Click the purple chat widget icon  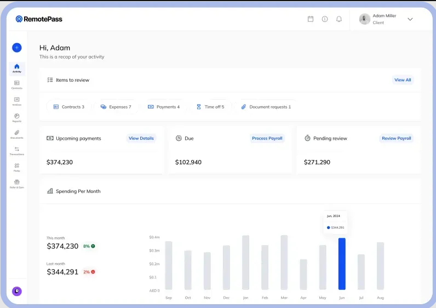point(17,291)
